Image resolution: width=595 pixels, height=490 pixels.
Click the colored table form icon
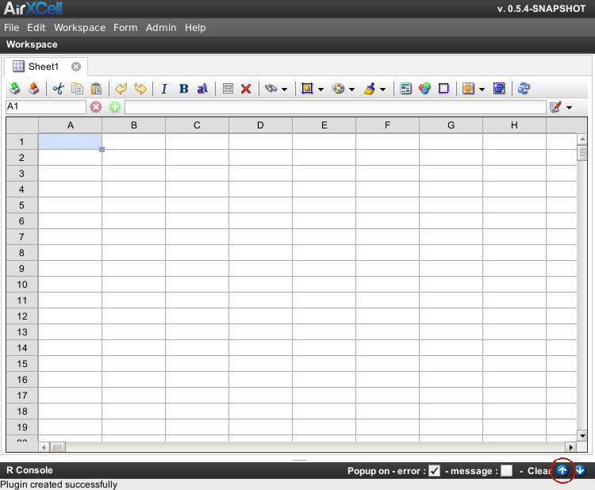405,89
